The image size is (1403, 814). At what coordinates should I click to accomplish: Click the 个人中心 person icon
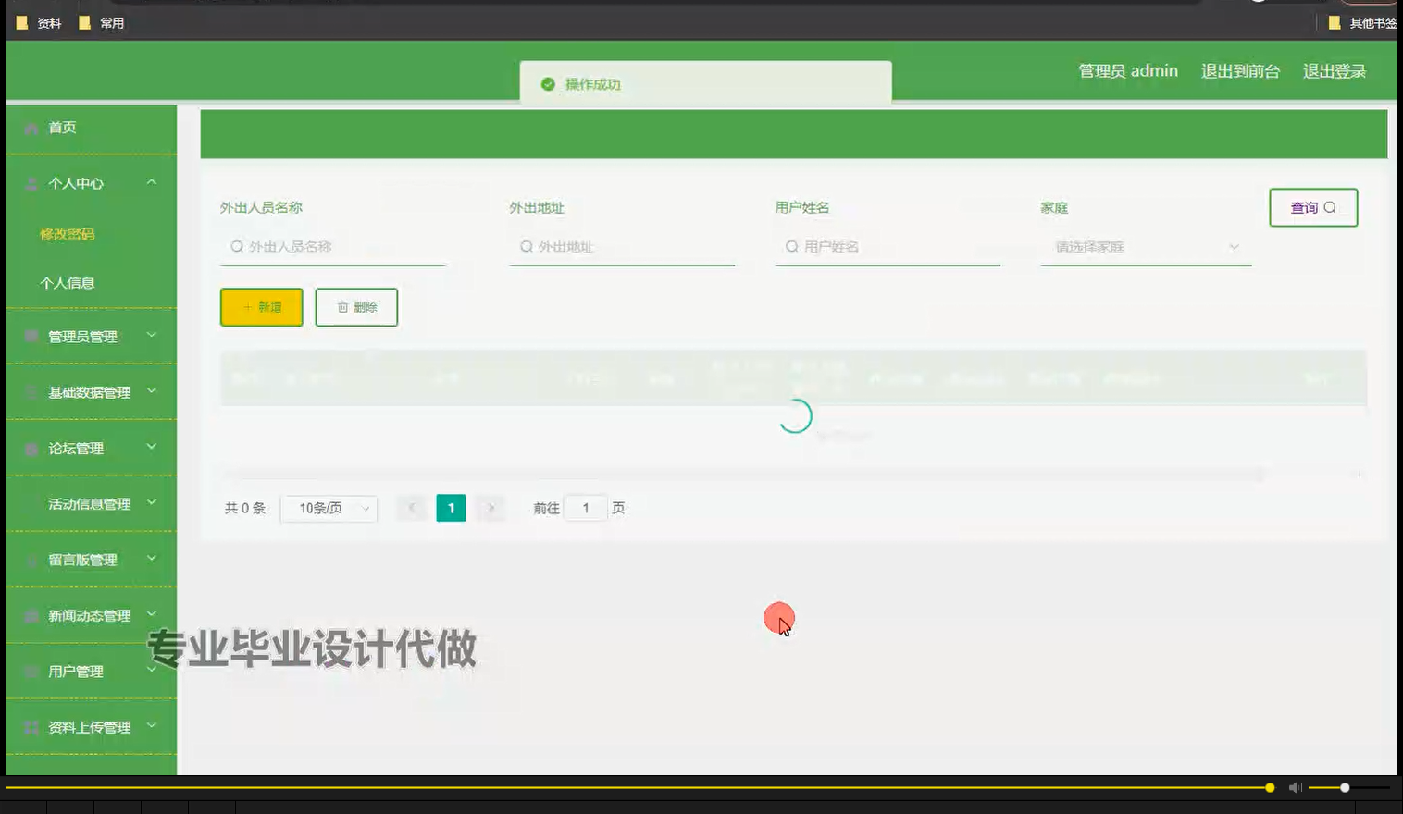pyautogui.click(x=31, y=183)
